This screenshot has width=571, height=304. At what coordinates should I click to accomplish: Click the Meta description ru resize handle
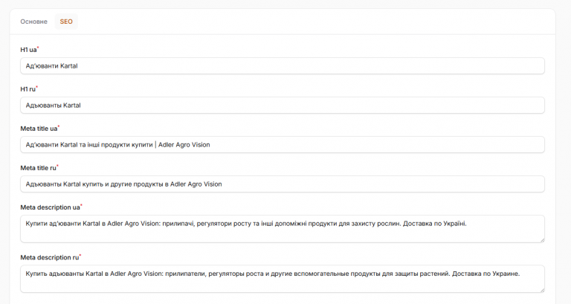pos(542,290)
